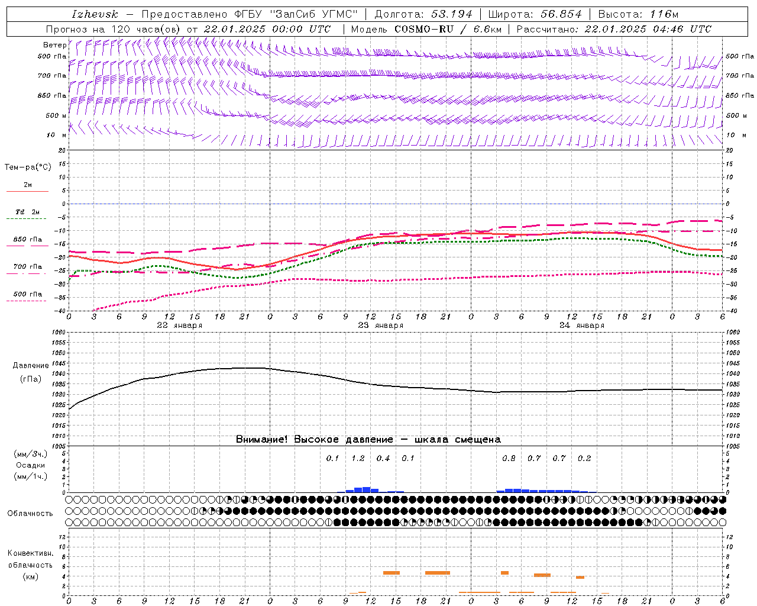Select the Широта: 56.854 header value
The image size is (757, 606).
point(535,14)
